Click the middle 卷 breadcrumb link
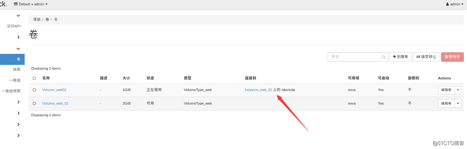Image resolution: width=467 pixels, height=149 pixels. [x=47, y=20]
